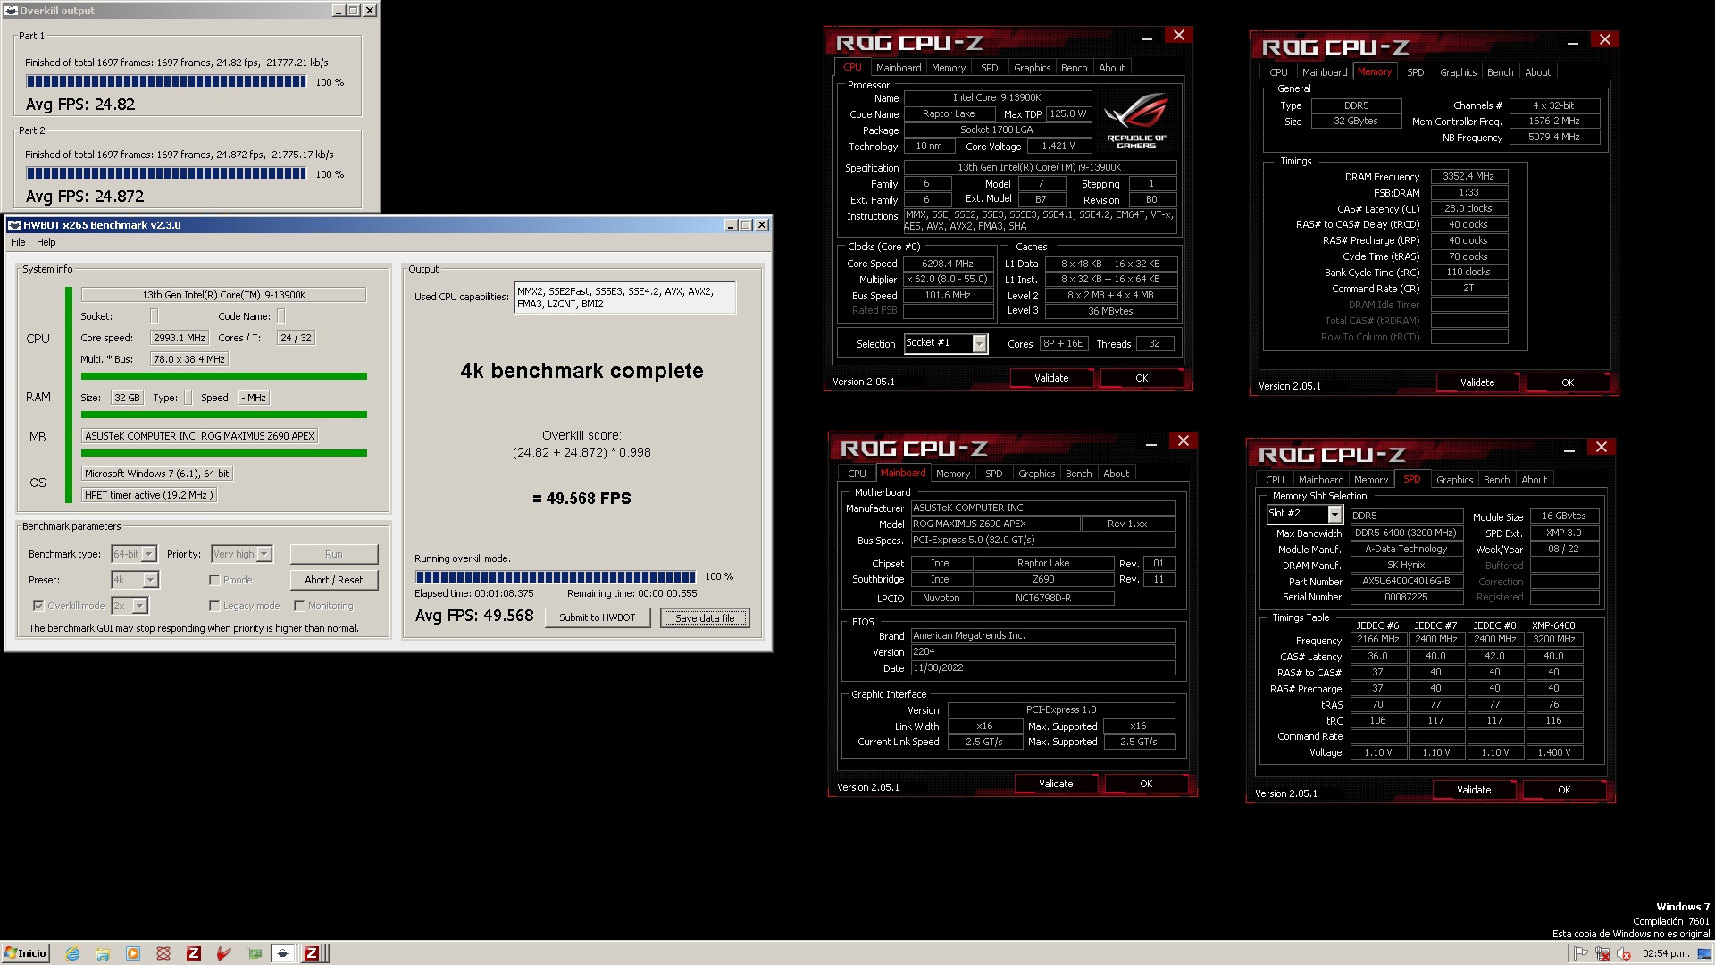Click the Save data file button
Image resolution: width=1715 pixels, height=965 pixels.
tap(705, 617)
